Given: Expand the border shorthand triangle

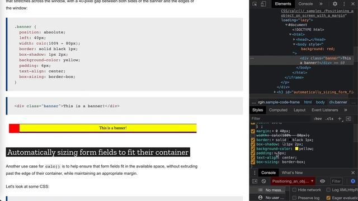Looking at the screenshot, I should point(272,140).
